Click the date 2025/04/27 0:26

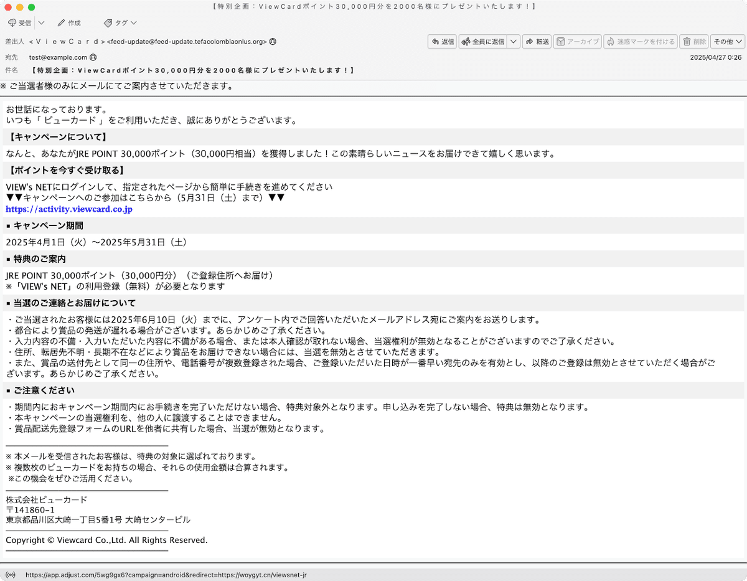click(716, 57)
